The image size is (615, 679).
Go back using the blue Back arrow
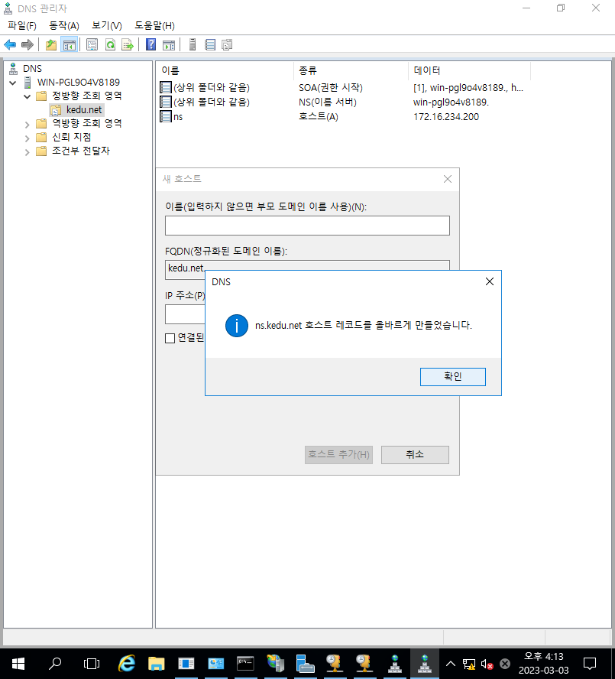(x=10, y=44)
